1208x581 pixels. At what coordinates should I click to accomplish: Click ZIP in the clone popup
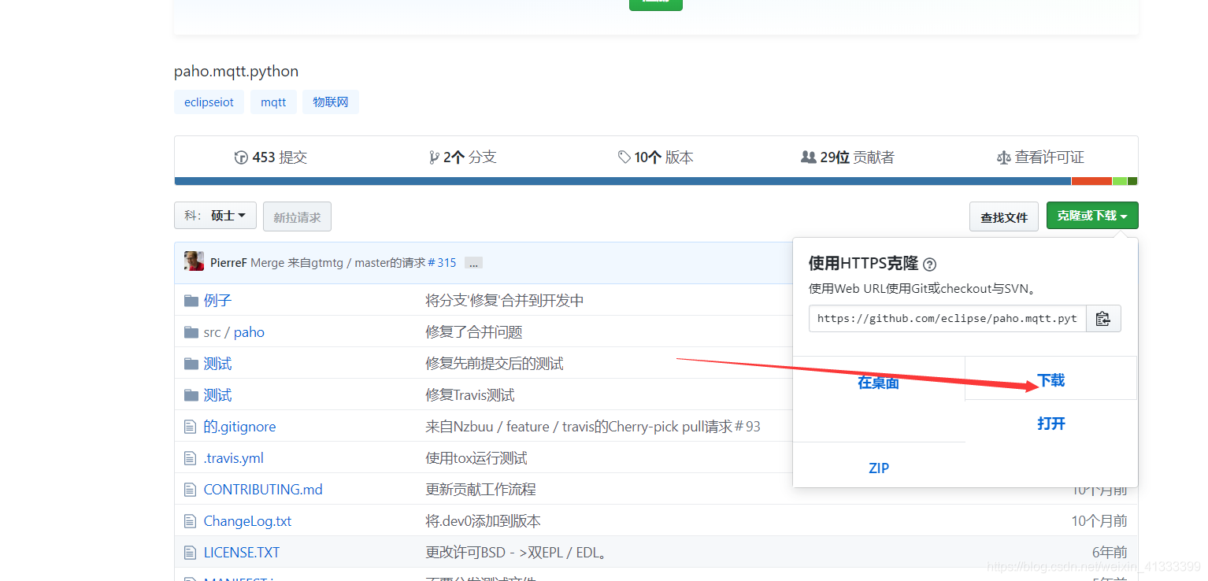(879, 468)
